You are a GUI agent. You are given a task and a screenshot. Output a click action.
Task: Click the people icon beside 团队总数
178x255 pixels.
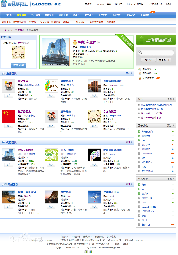coord(140,69)
